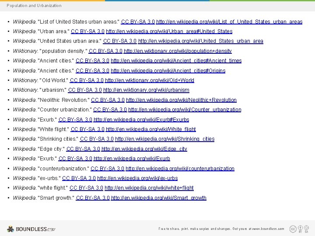Click CC BY-SA 3.0 next to "Counter urbanization."

tap(110, 110)
